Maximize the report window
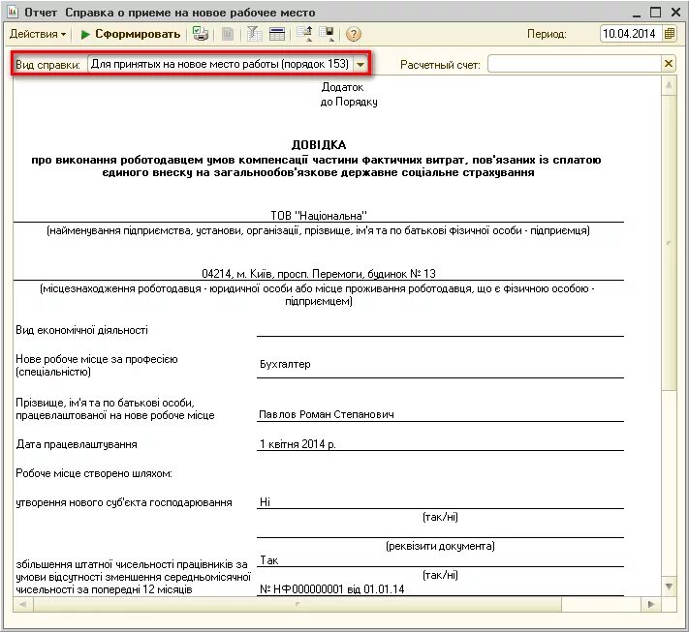Screen dimensions: 689x632 655,13
